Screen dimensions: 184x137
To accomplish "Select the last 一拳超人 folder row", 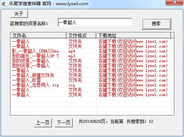I will coord(92,95).
